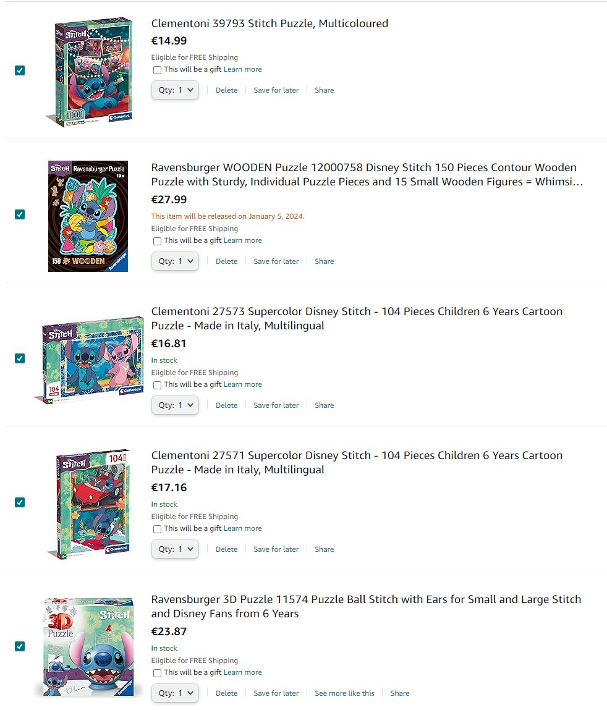The image size is (607, 710).
Task: Open the quantity selector for the €27.99 wooden puzzle
Action: point(176,261)
